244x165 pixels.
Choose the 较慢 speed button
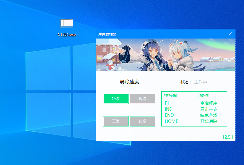tap(143, 121)
